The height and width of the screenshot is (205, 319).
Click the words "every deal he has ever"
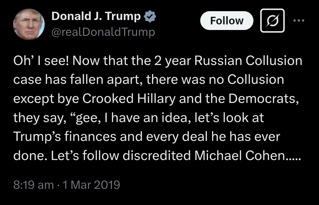pyautogui.click(x=213, y=136)
